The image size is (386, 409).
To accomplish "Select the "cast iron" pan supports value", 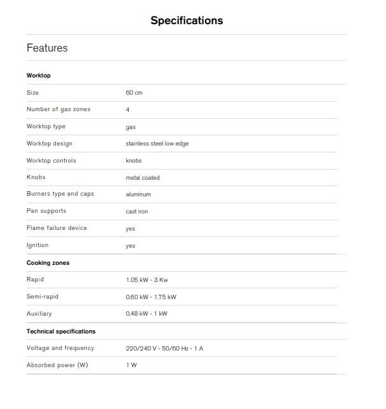I will coord(137,211).
